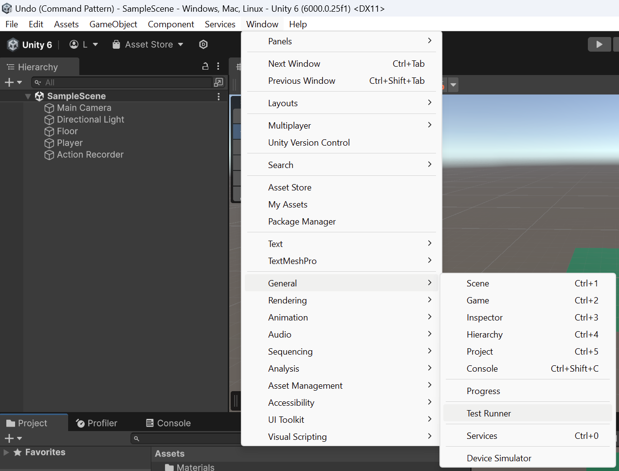Open the Component menu
The height and width of the screenshot is (471, 619).
tap(171, 24)
